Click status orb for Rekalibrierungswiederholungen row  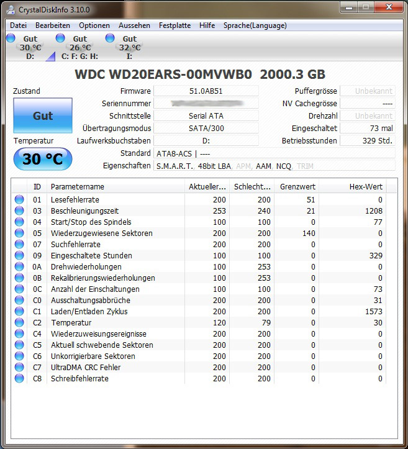[x=19, y=278]
